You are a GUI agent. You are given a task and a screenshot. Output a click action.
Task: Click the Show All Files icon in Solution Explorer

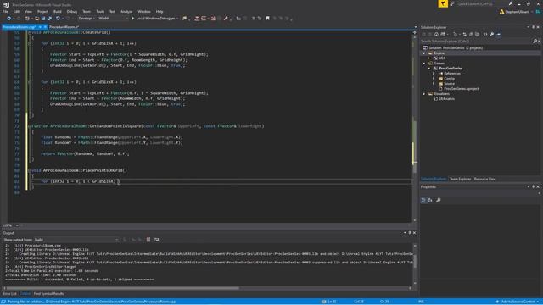[x=477, y=34]
